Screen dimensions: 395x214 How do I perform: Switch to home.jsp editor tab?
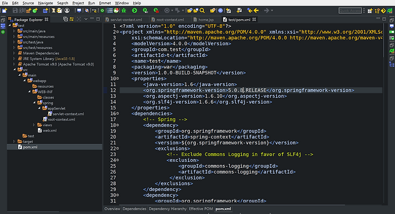tap(204, 20)
